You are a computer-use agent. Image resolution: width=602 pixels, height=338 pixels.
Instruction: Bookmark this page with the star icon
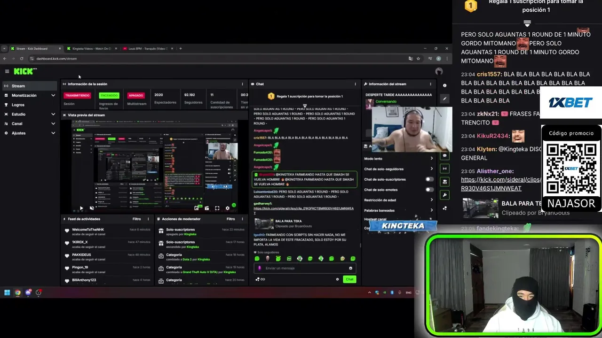(418, 59)
